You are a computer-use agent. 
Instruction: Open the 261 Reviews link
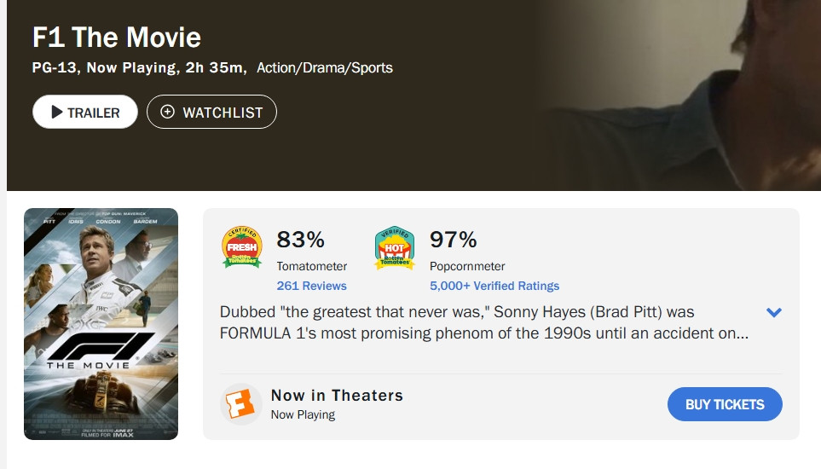pyautogui.click(x=311, y=286)
